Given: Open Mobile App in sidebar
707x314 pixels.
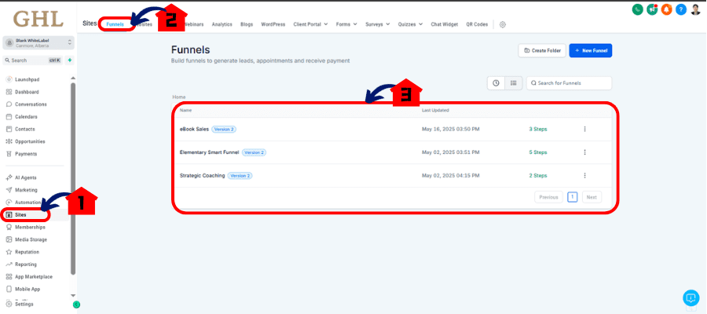Looking at the screenshot, I should (x=29, y=289).
